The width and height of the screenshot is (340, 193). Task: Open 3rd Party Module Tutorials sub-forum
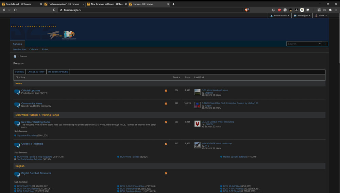point(30,159)
